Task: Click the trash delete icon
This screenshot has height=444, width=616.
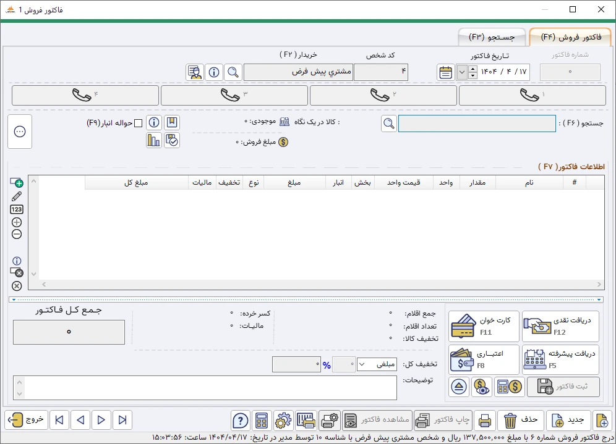Action: pyautogui.click(x=510, y=421)
